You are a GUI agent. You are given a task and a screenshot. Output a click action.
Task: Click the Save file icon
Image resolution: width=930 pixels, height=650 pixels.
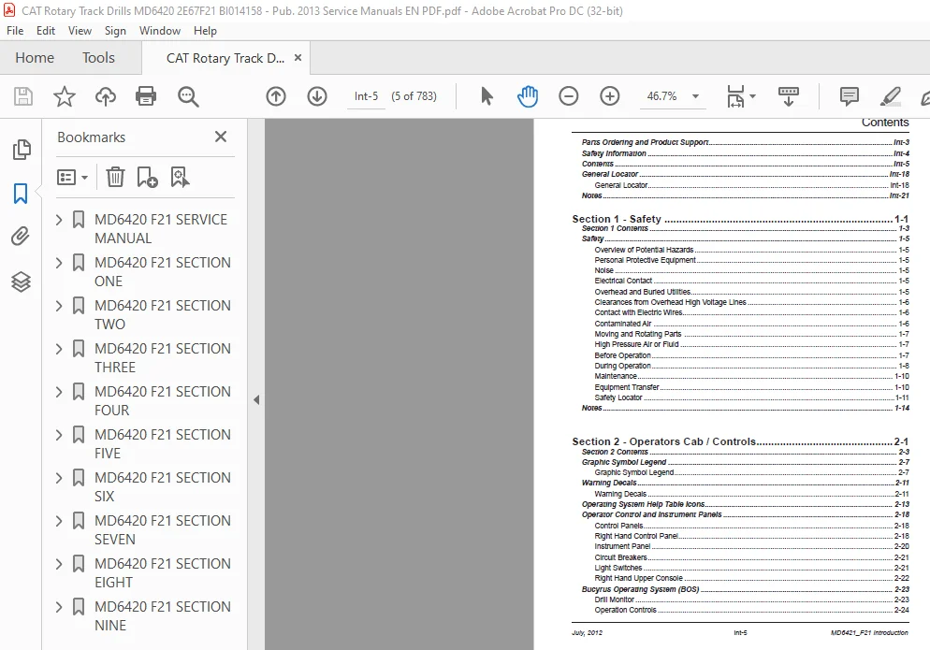[23, 96]
